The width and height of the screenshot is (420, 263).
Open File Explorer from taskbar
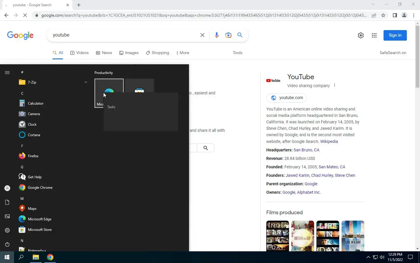[36, 257]
